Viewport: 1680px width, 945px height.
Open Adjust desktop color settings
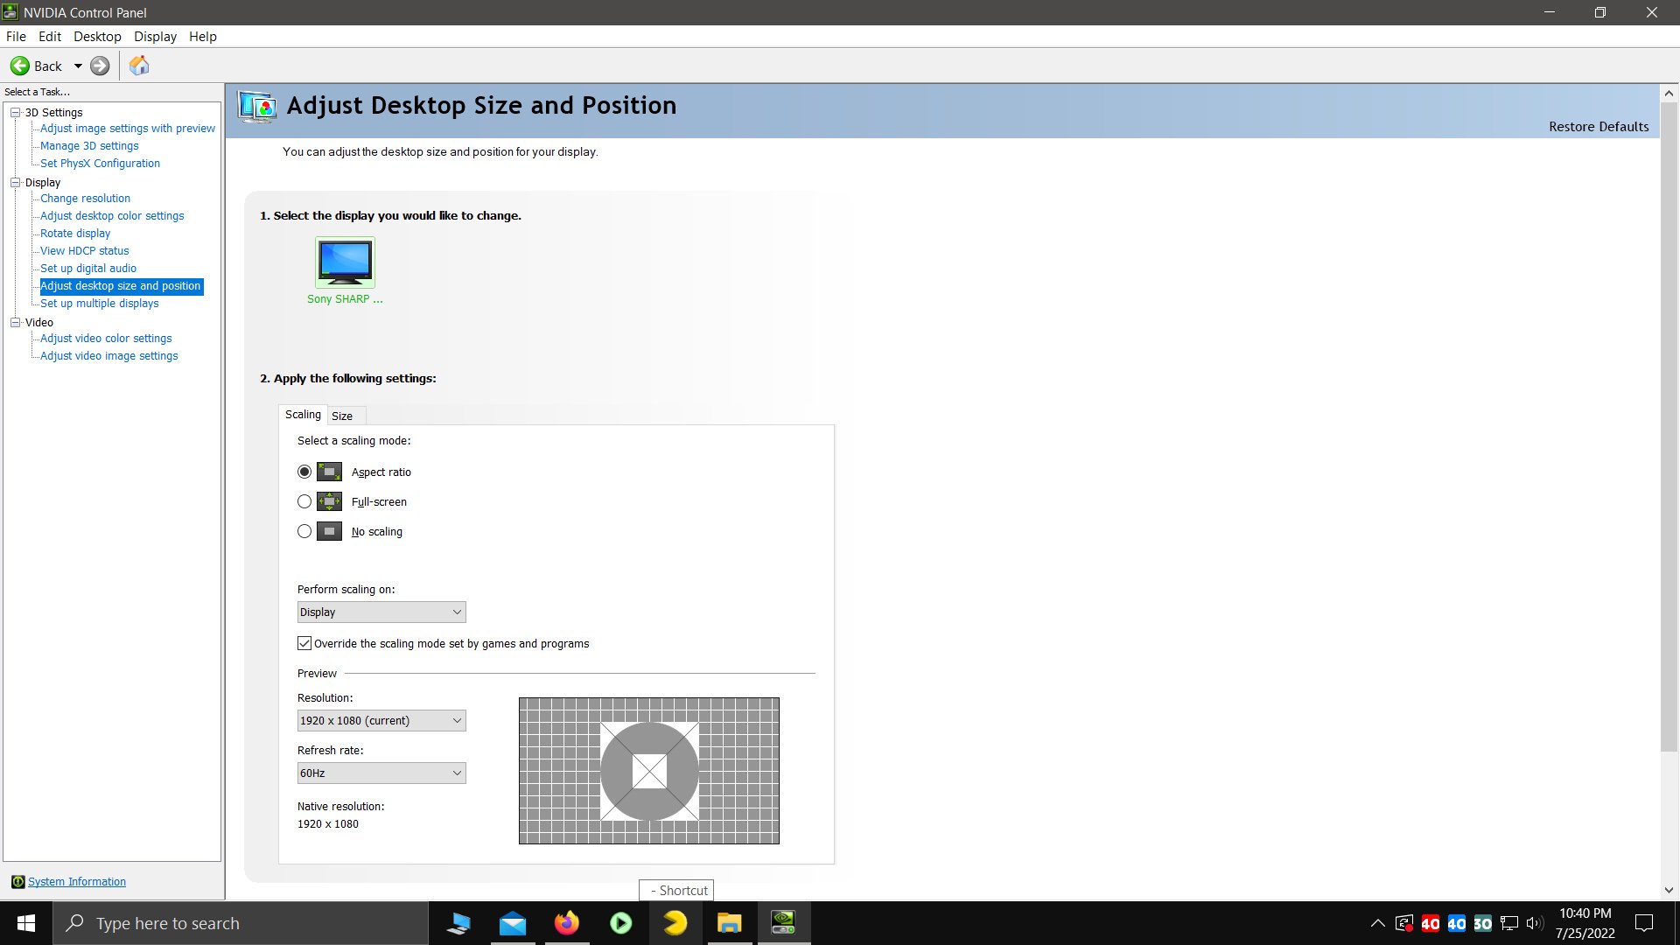pos(112,216)
